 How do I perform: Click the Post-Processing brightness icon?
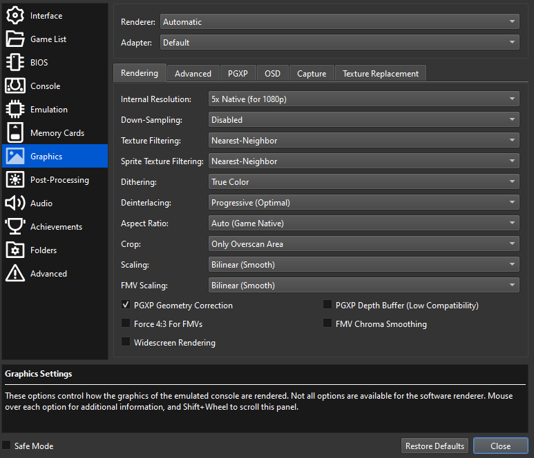[15, 180]
